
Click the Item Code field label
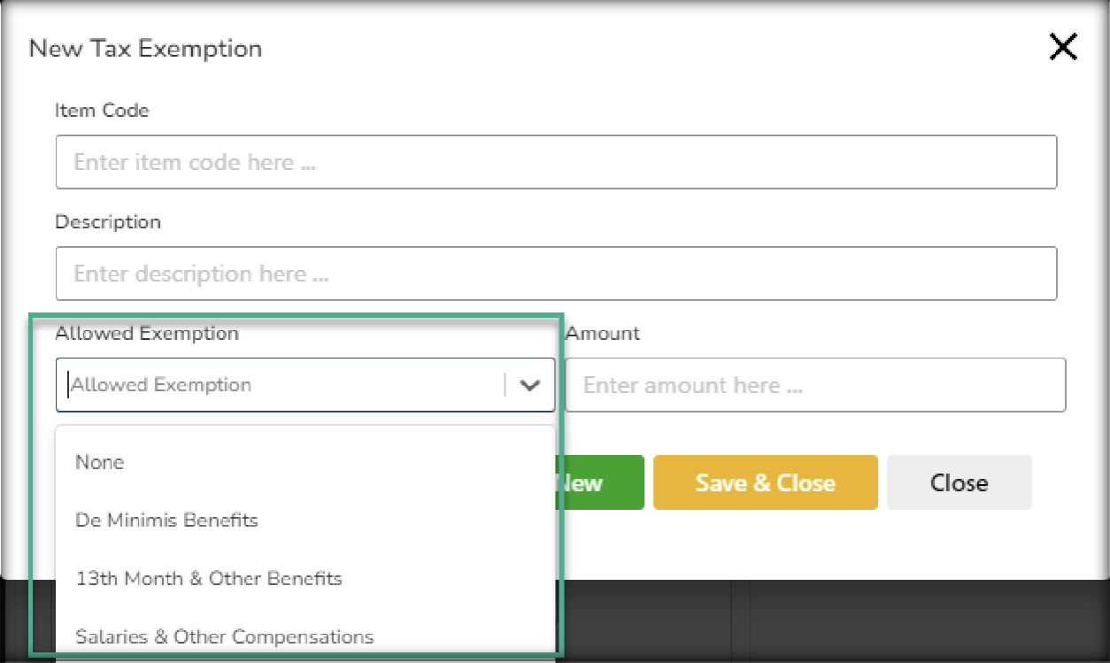[x=102, y=111]
